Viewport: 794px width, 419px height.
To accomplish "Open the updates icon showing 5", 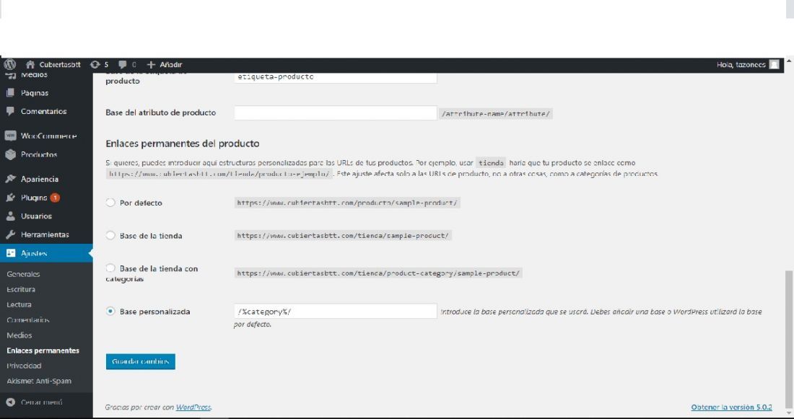I will (x=95, y=65).
